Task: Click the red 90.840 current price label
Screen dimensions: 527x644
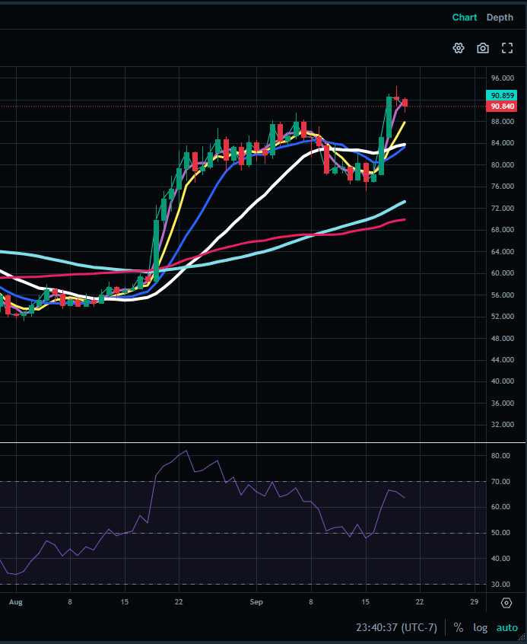Action: [500, 107]
